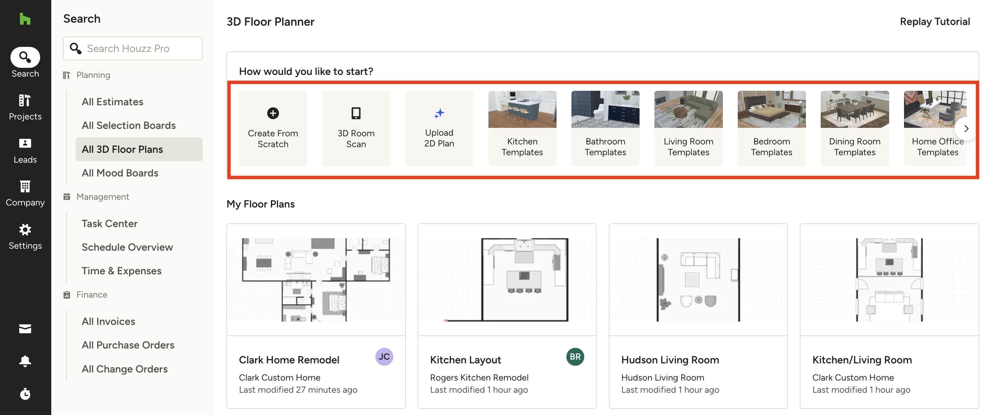Open the timer stopwatch icon
The image size is (987, 415).
25,393
